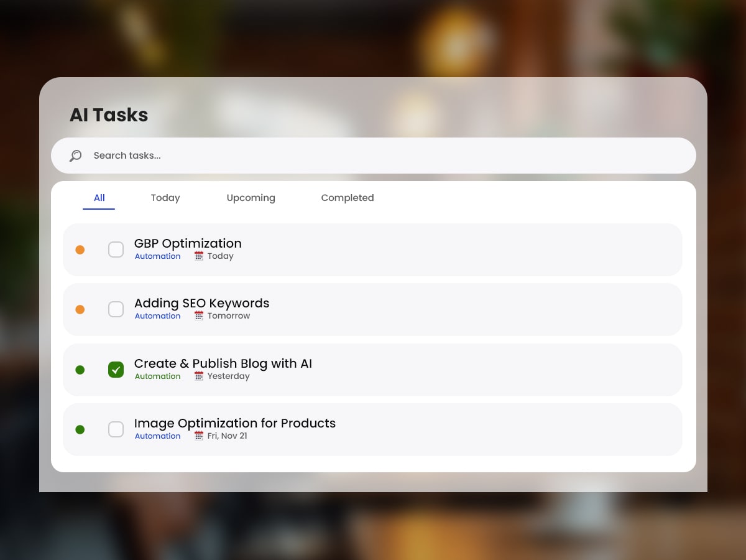
Task: Select the All tab
Action: [99, 198]
